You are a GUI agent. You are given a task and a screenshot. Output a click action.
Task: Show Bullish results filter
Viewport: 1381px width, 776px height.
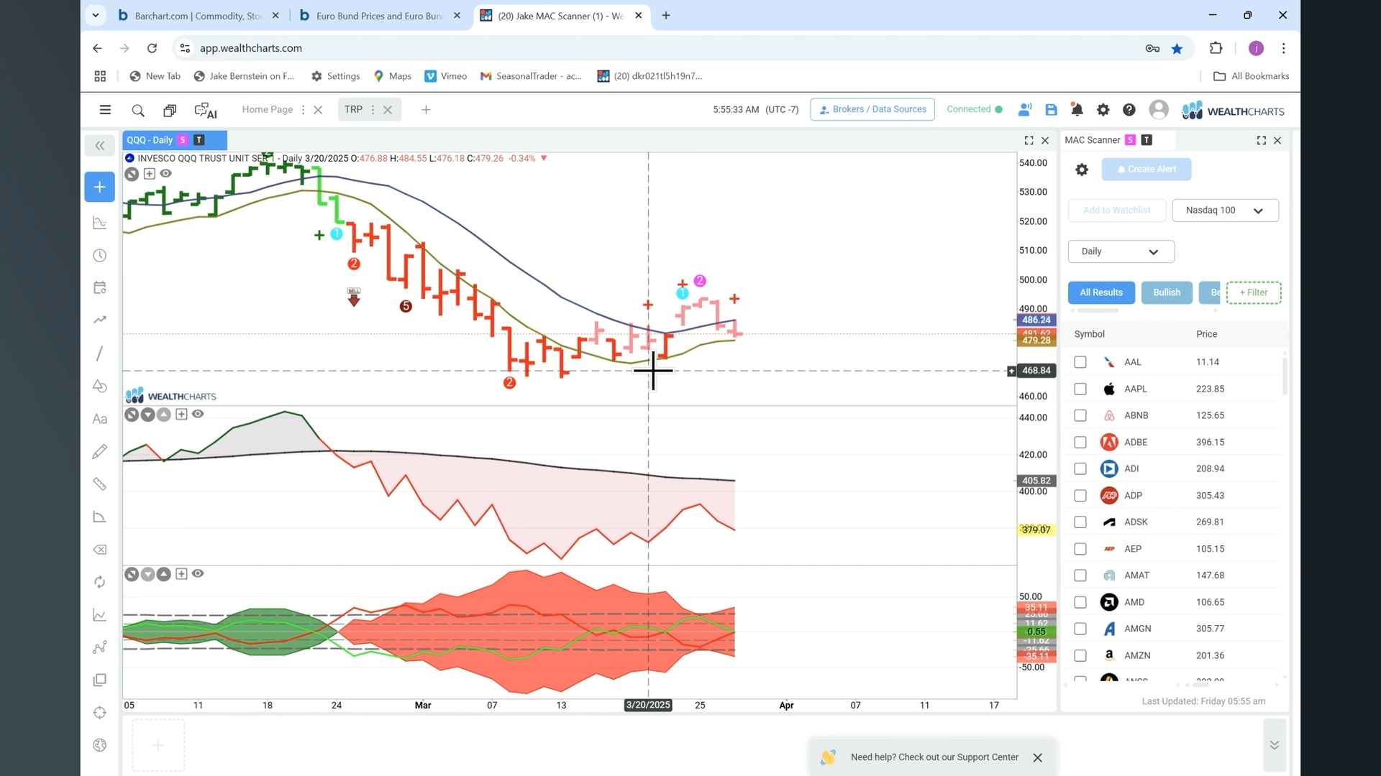tap(1167, 292)
